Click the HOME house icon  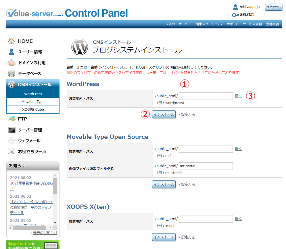(x=11, y=41)
